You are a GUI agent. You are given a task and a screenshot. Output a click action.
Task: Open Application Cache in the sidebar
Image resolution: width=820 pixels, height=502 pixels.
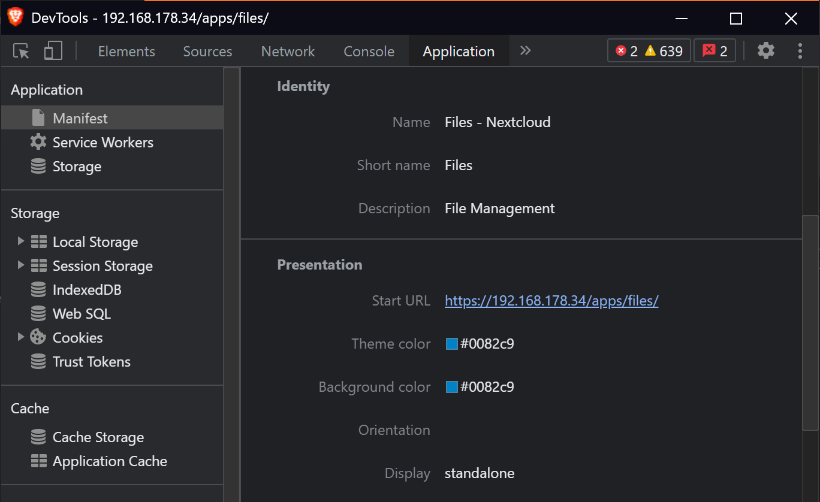tap(110, 461)
